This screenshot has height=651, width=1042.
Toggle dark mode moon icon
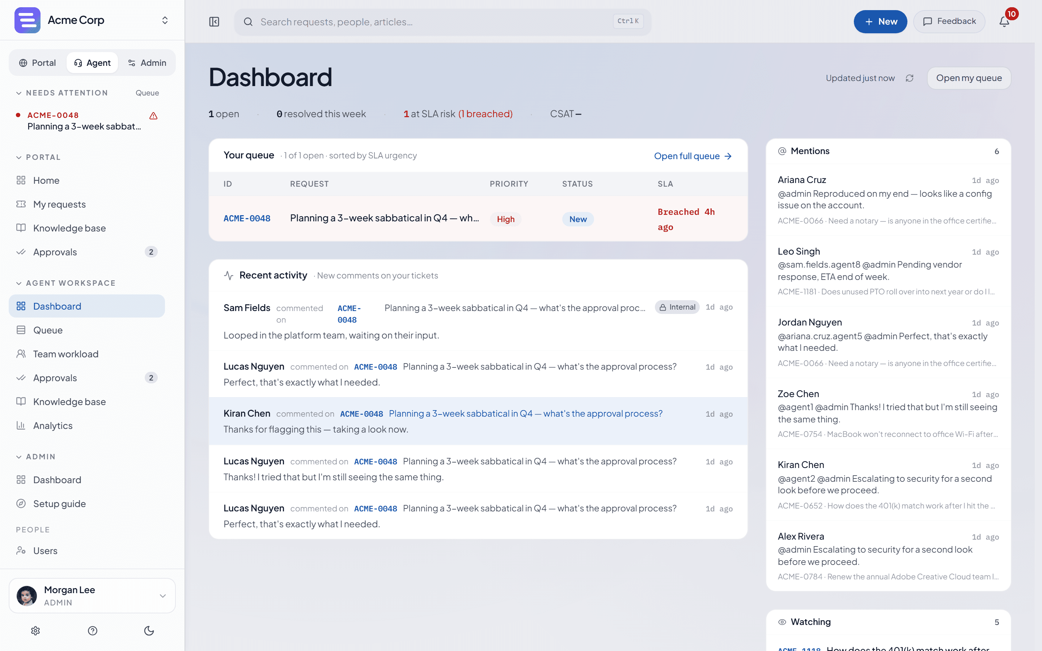click(149, 631)
